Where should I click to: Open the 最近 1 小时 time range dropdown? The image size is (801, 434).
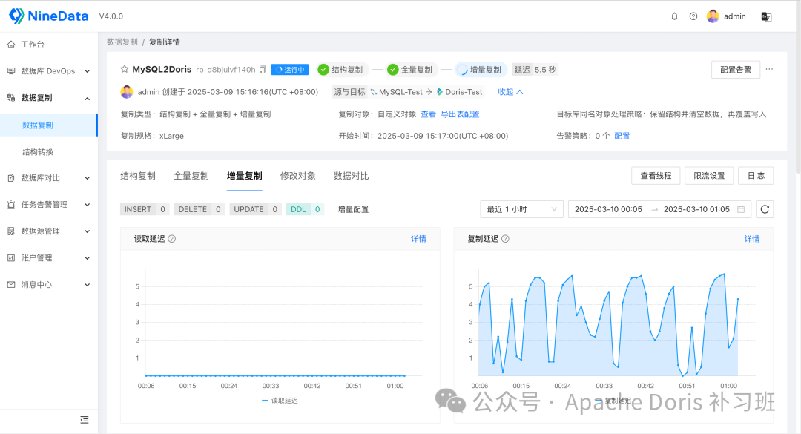click(521, 209)
